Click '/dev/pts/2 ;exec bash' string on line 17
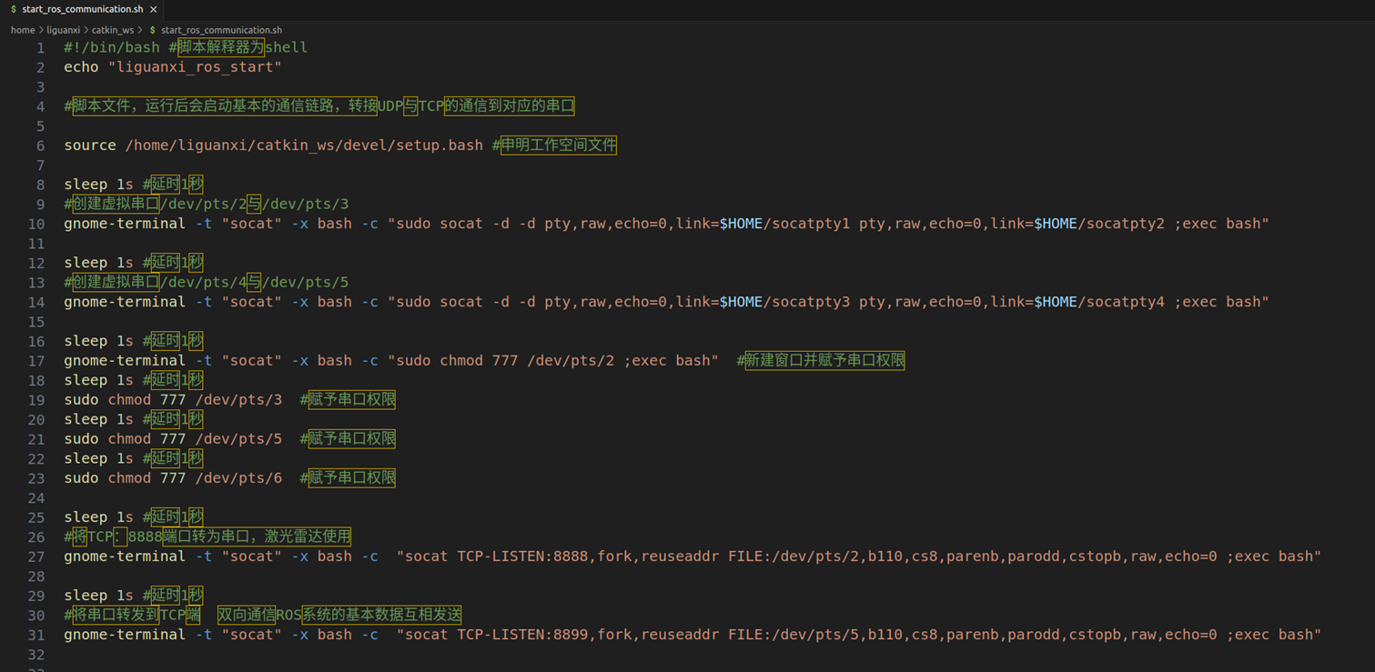 pyautogui.click(x=623, y=361)
